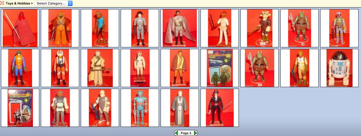Open the Select Category dropdown
The height and width of the screenshot is (136, 361).
[54, 3]
